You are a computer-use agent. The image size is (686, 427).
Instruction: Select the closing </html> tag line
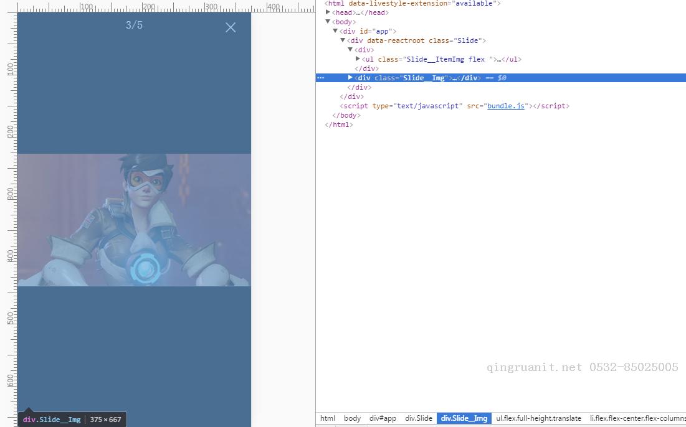[338, 124]
